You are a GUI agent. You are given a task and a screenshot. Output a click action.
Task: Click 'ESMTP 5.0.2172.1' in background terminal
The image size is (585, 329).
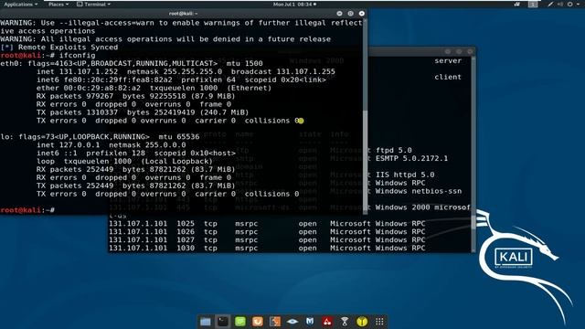point(411,158)
